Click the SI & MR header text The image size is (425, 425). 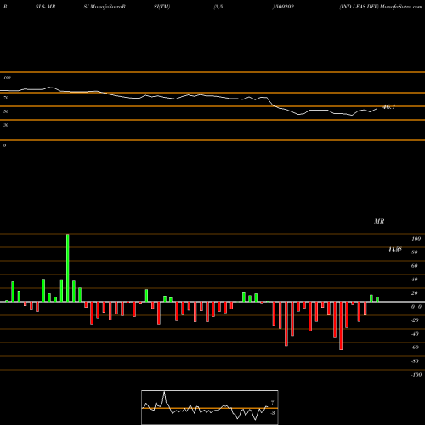pos(45,7)
